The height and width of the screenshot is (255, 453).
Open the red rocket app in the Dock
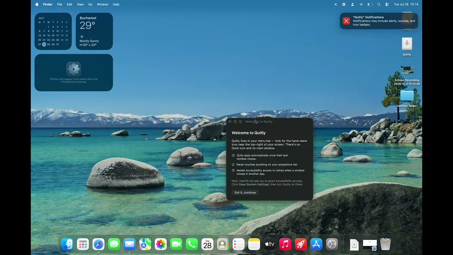pyautogui.click(x=301, y=244)
